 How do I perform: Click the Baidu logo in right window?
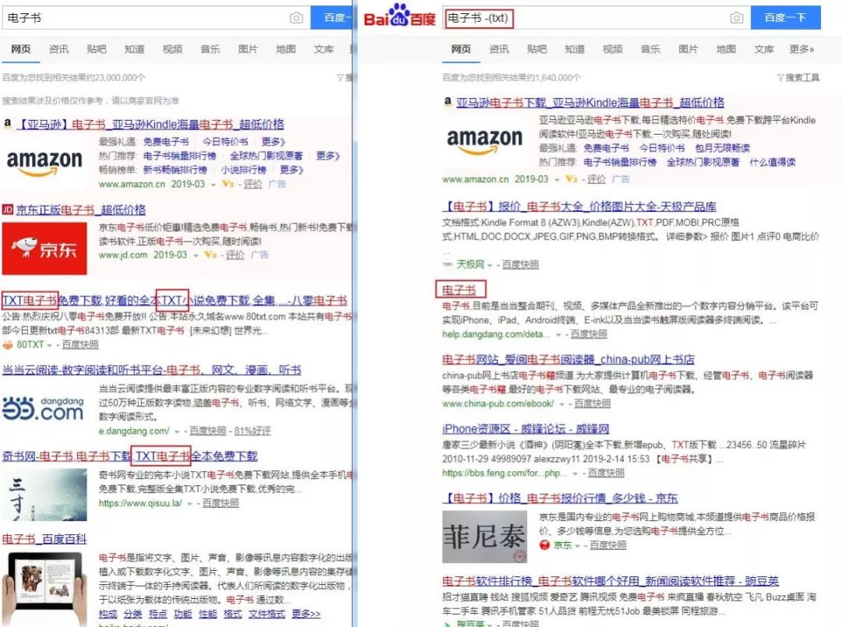tap(399, 15)
